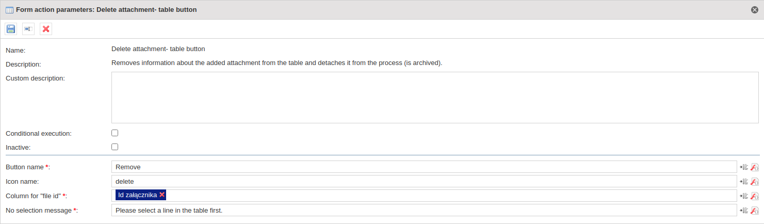
Task: Open variable insert list for Button name
Action: [x=744, y=167]
